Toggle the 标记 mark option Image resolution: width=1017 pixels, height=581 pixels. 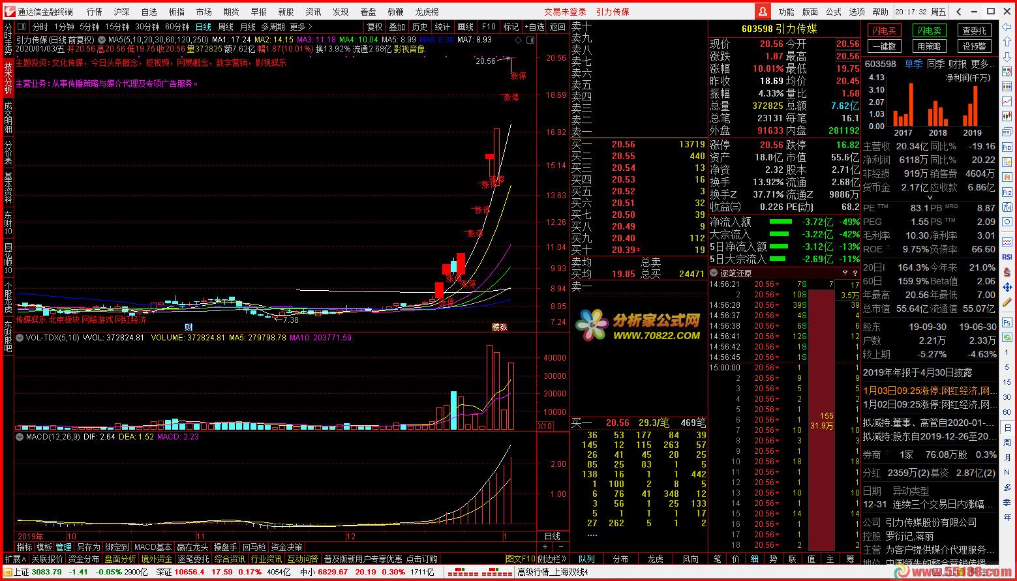pos(511,27)
